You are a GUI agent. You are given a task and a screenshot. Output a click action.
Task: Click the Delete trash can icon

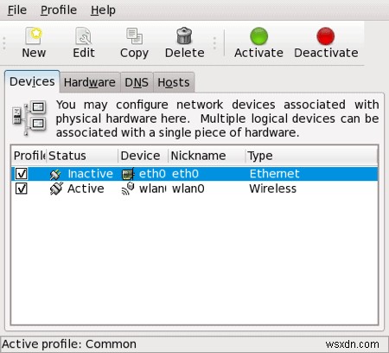[184, 35]
